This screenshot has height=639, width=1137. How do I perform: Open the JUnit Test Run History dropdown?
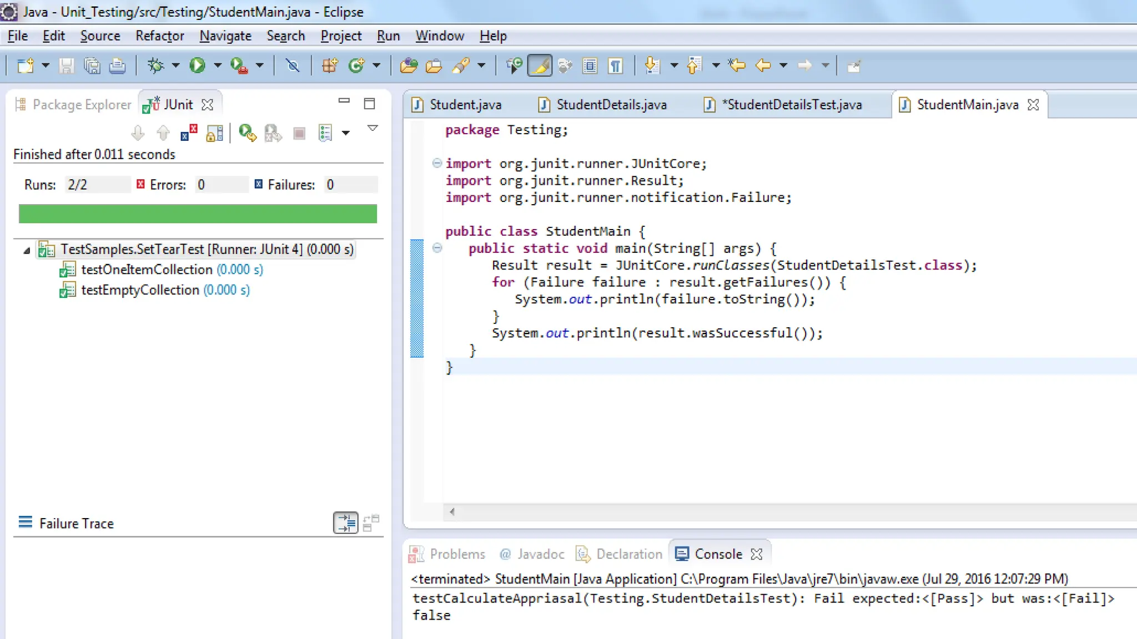coord(346,133)
